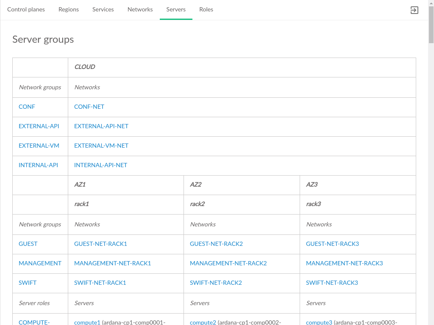
Task: Open the Regions tab
Action: click(69, 9)
